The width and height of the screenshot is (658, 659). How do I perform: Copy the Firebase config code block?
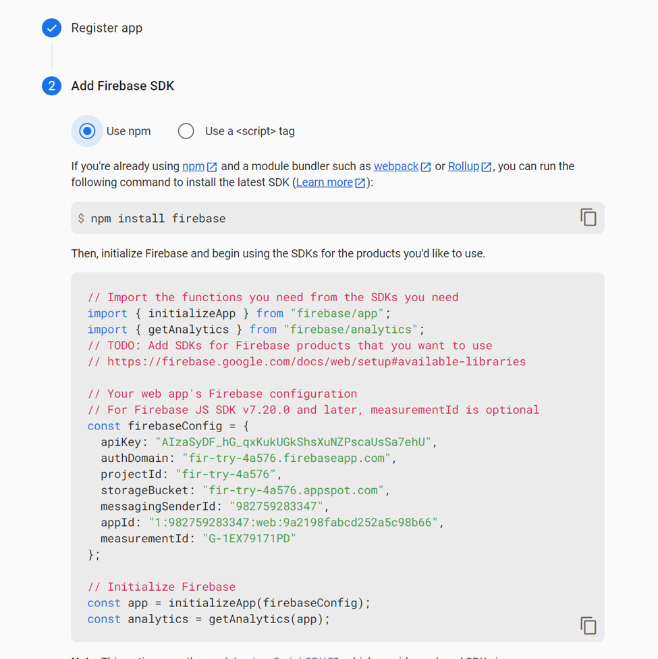(x=588, y=626)
